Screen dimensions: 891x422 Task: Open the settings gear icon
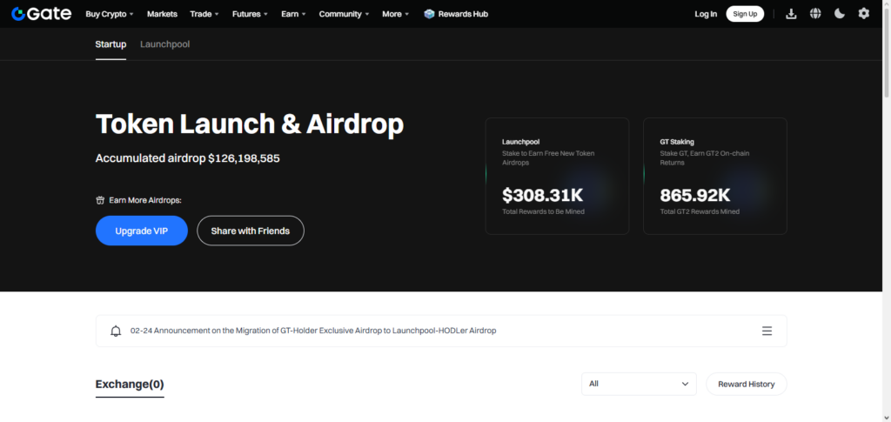click(864, 14)
